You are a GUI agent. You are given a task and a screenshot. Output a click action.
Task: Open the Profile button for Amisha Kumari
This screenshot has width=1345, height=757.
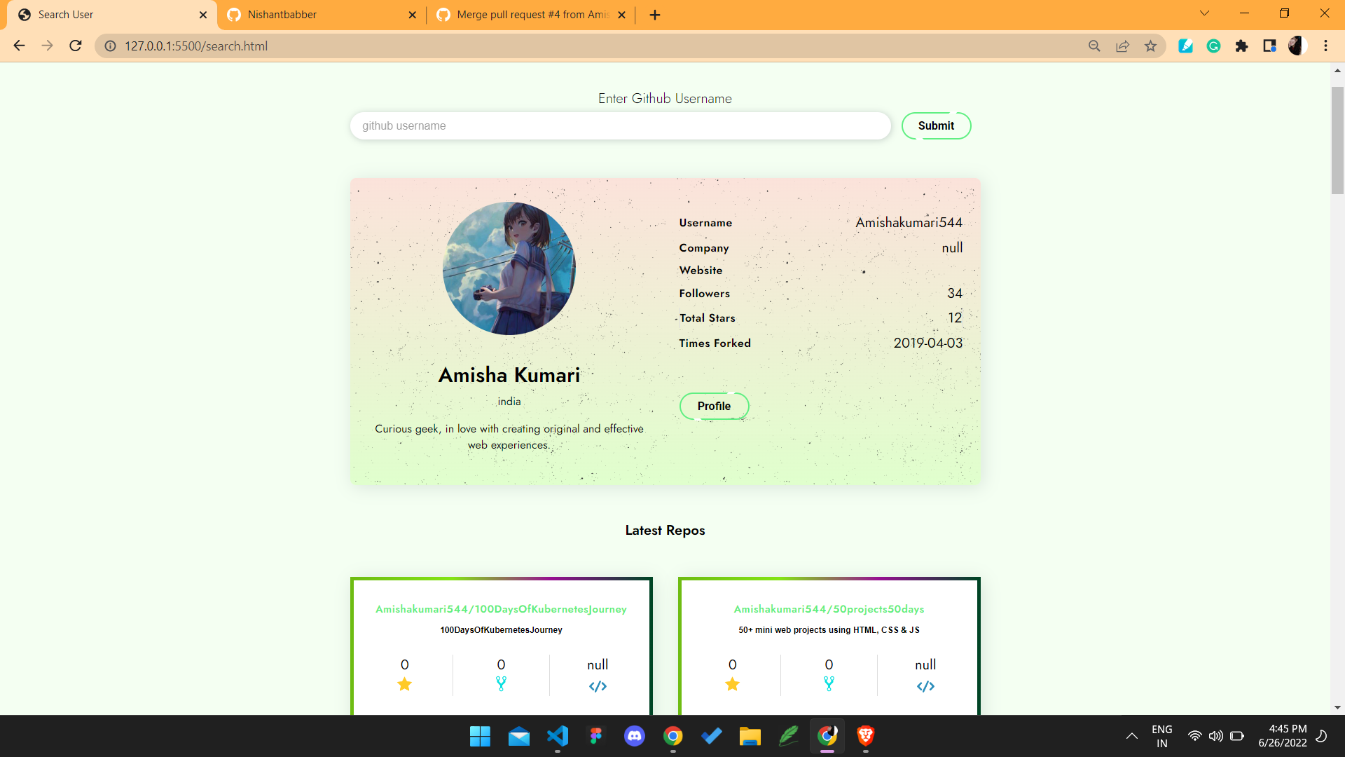coord(714,407)
